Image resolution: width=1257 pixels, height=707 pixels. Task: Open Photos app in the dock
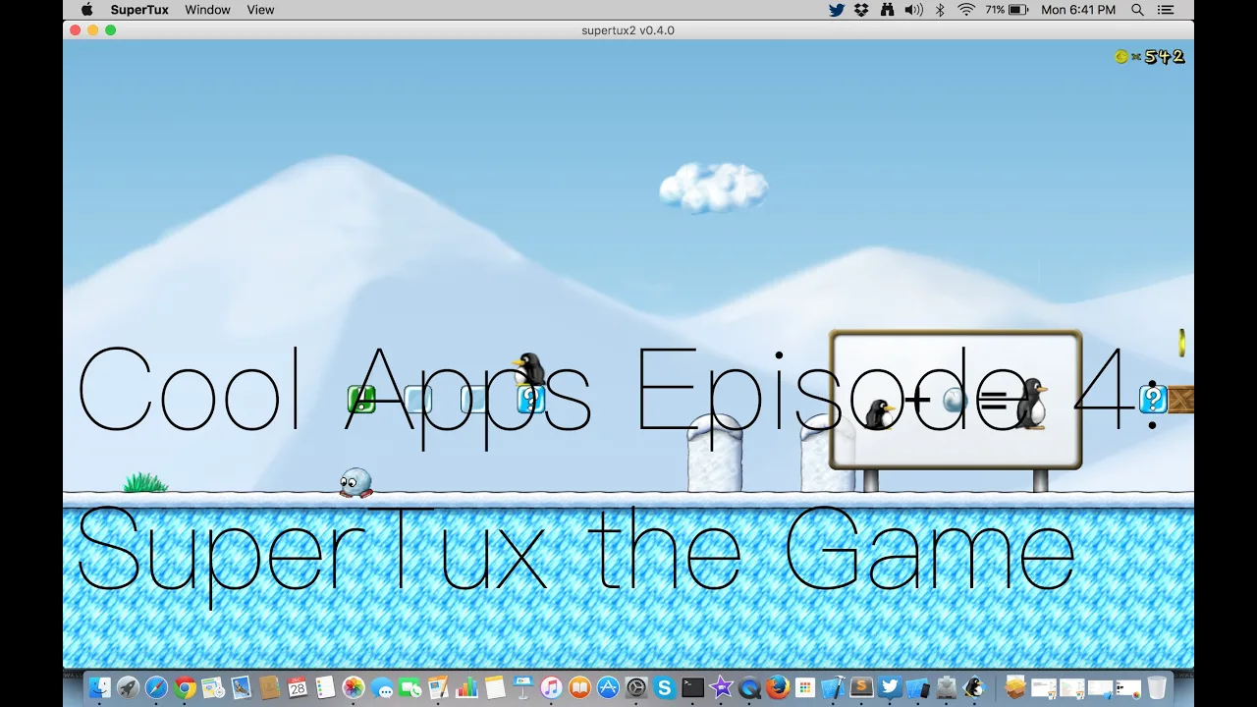coord(354,687)
